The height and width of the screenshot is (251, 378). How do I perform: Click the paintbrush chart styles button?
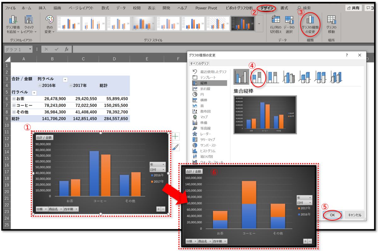pyautogui.click(x=175, y=147)
